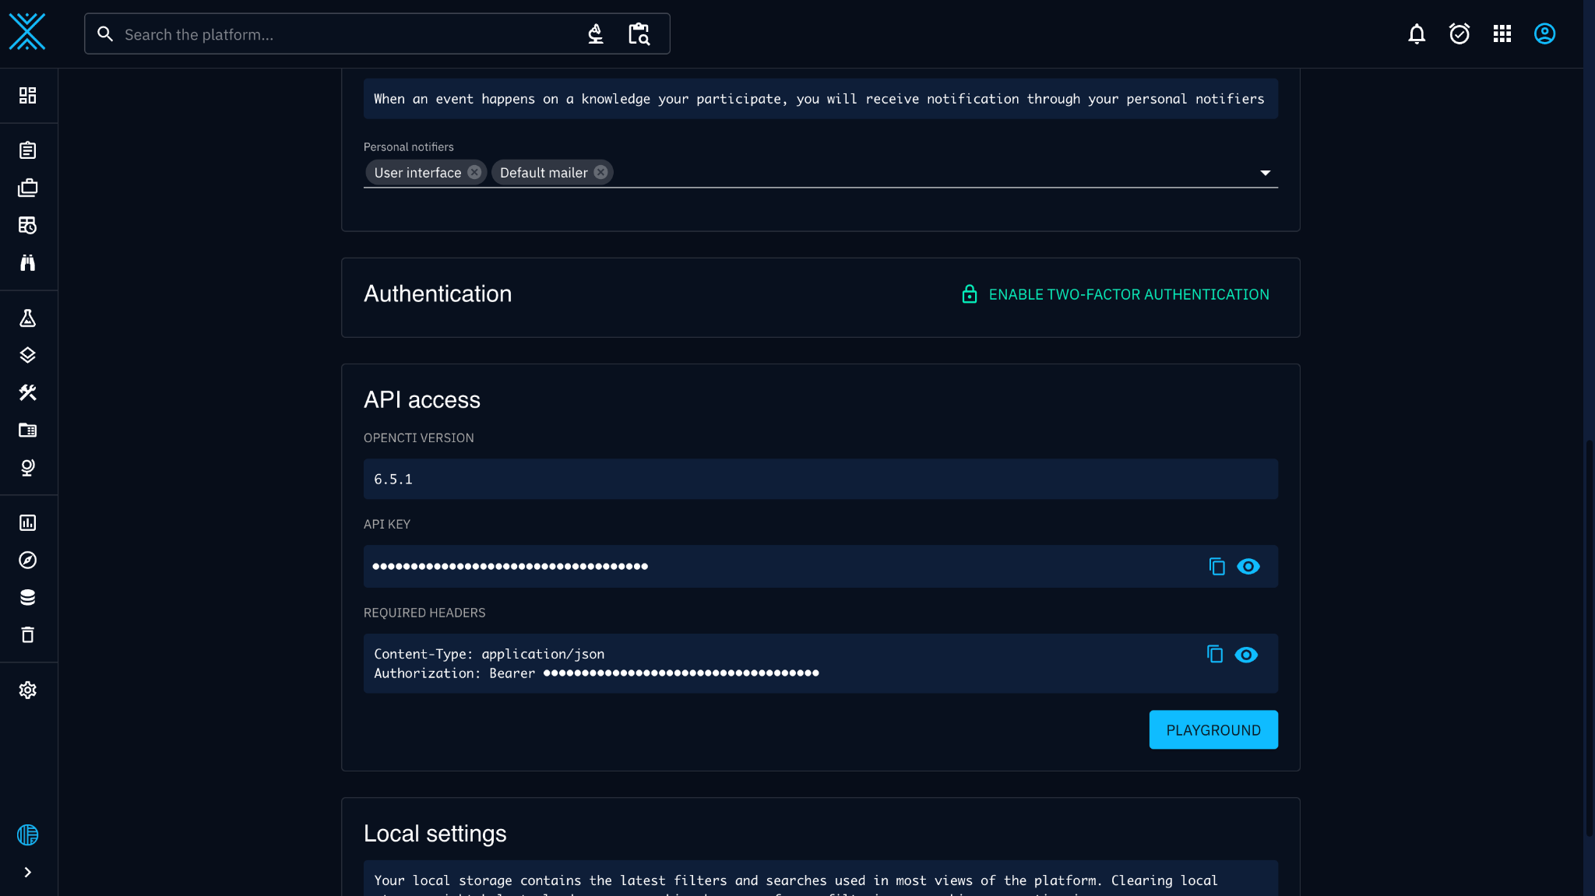Click the OpenCTI version value 6.5.1
Screen dimensions: 1595x896
point(393,480)
